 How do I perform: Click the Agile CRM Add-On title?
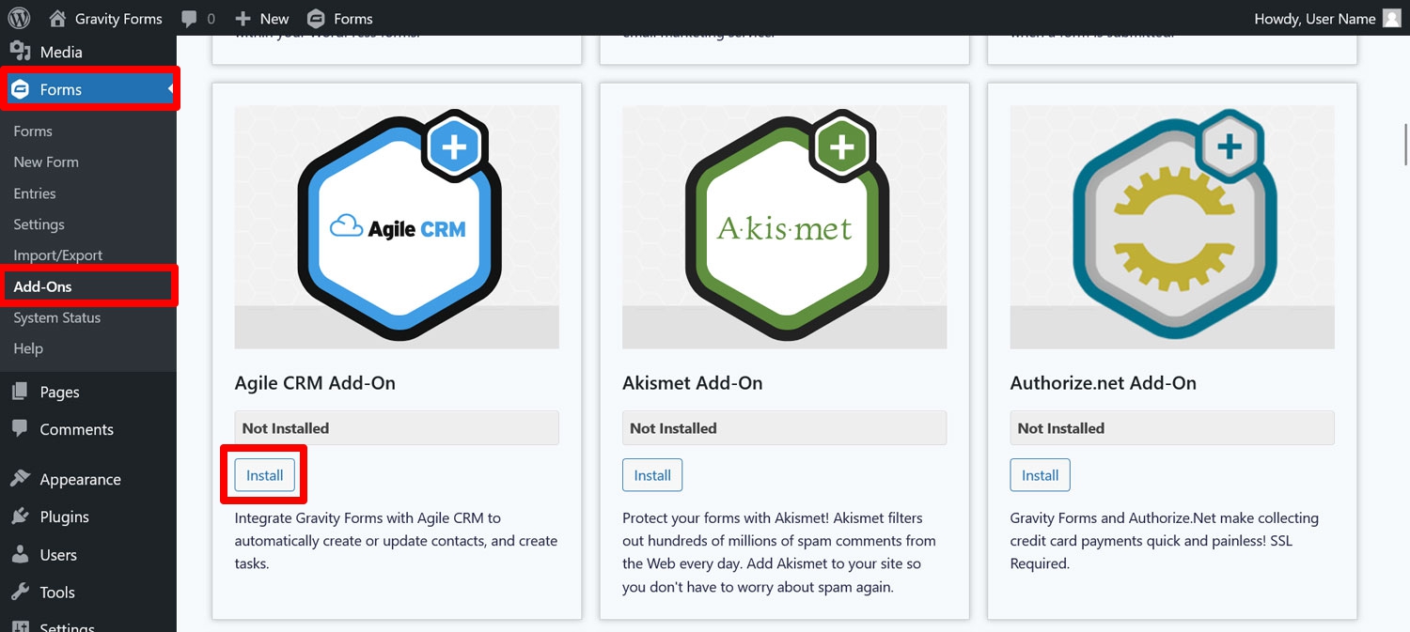315,383
